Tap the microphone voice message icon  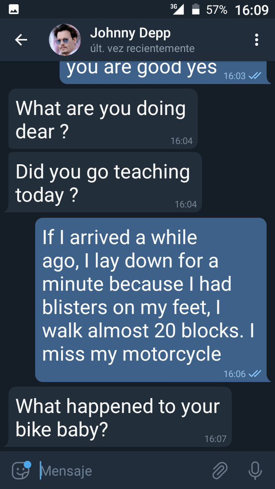tap(255, 470)
